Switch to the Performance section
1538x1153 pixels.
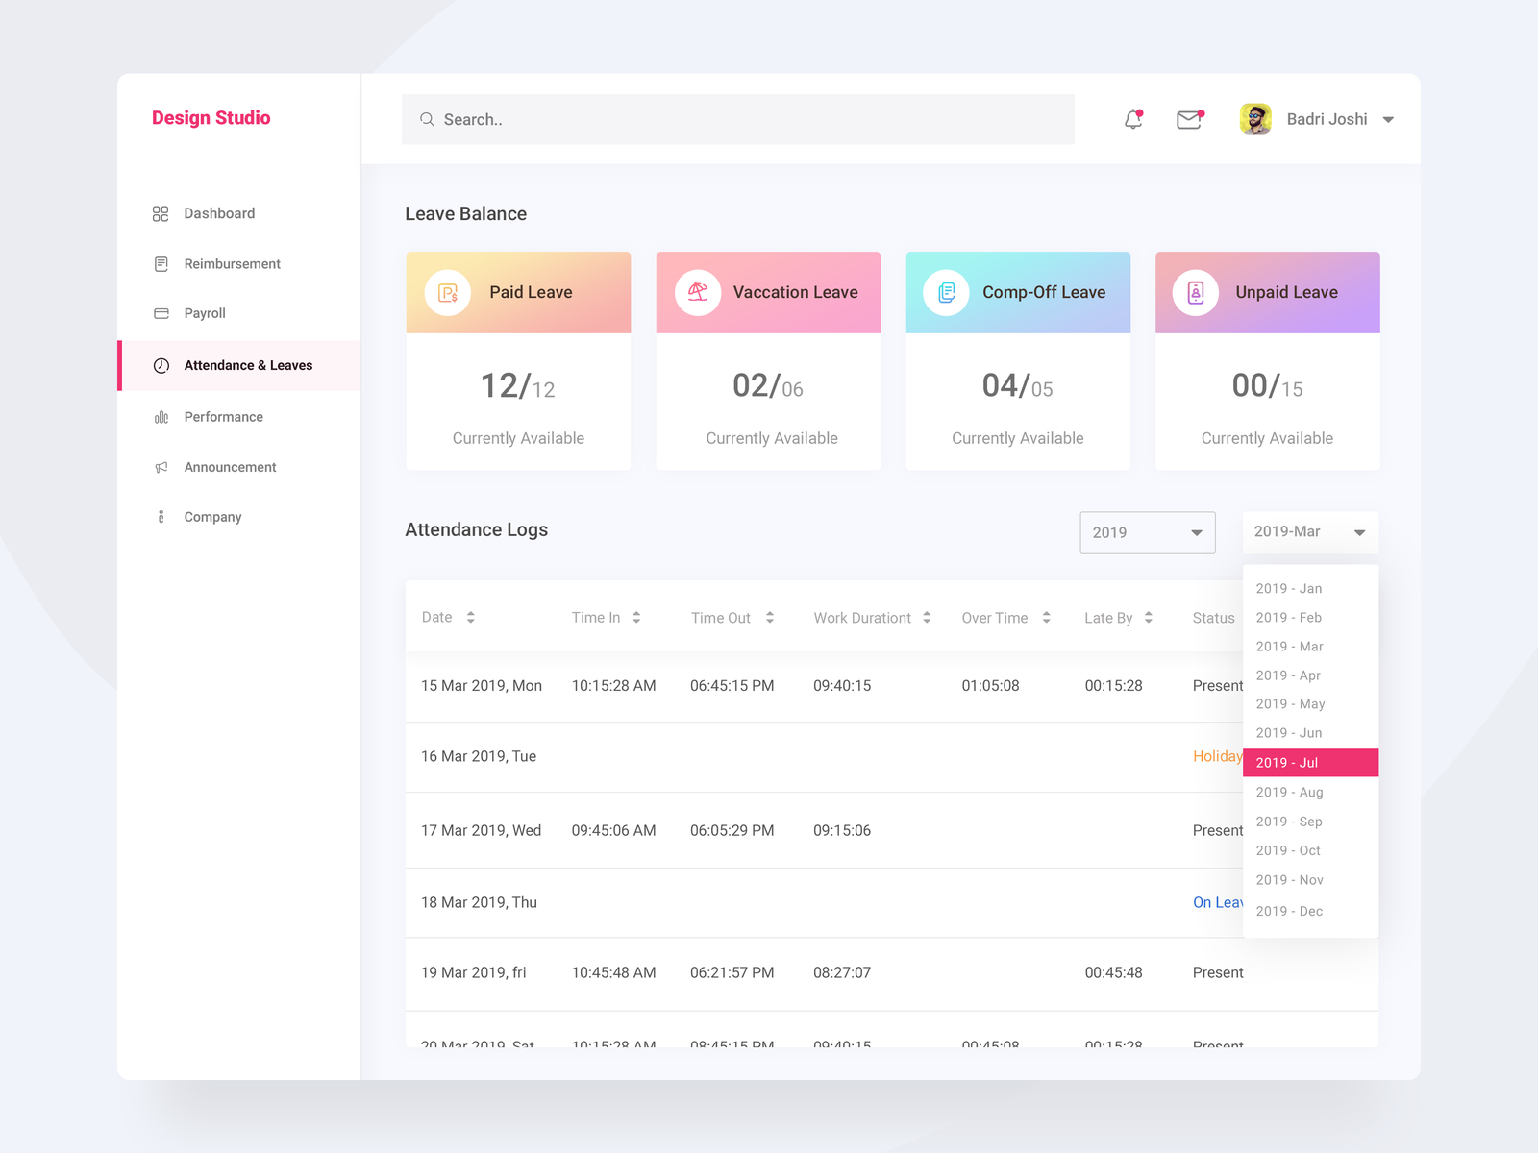pyautogui.click(x=223, y=416)
